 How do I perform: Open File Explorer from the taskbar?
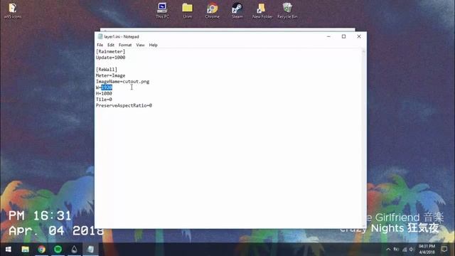(x=26, y=250)
